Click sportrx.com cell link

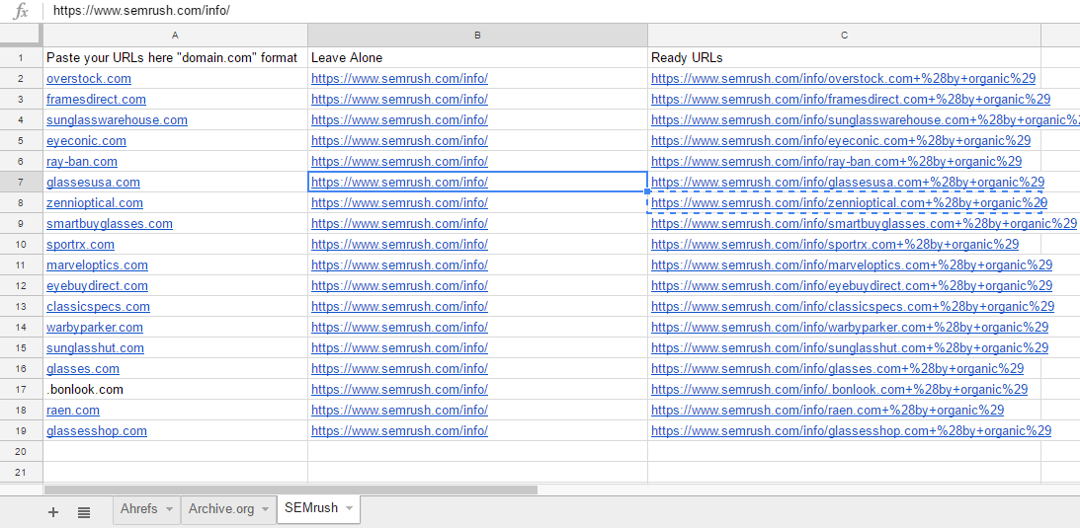tap(81, 244)
